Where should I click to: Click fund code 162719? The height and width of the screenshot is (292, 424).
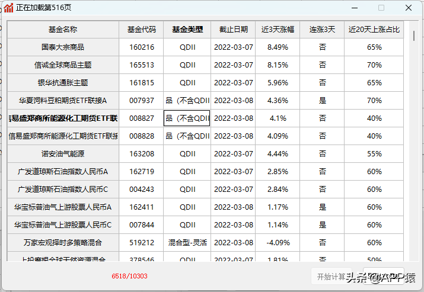pos(141,172)
